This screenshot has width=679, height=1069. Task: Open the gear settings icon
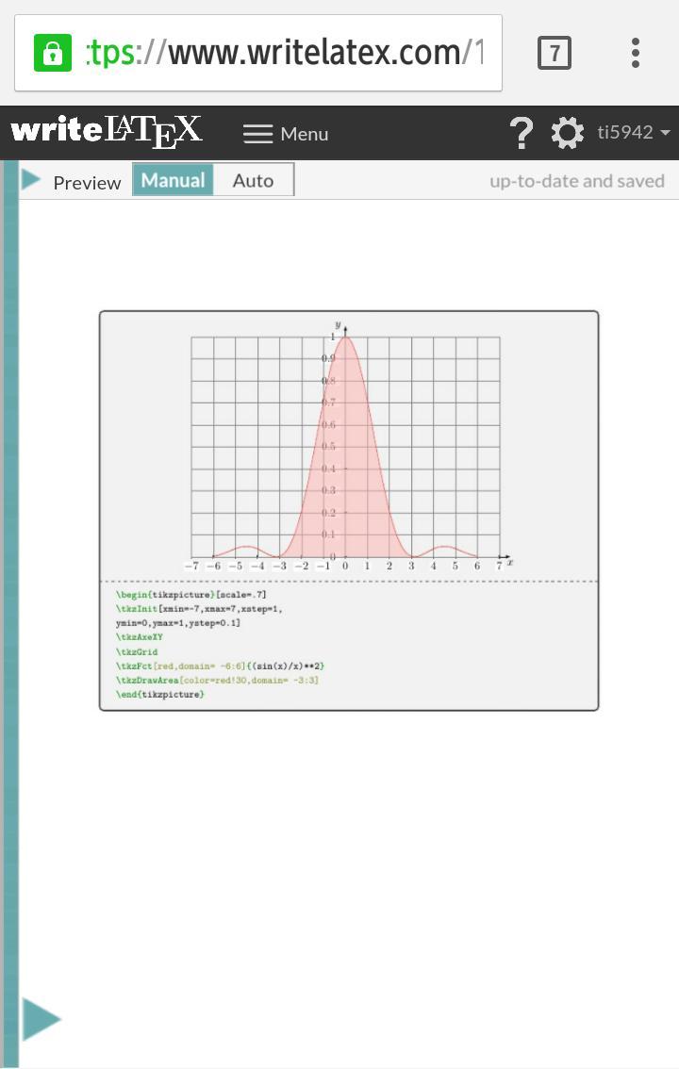(x=567, y=132)
